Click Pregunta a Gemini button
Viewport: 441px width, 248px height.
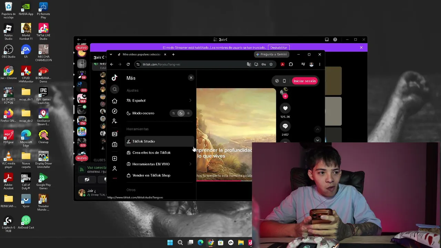pyautogui.click(x=271, y=54)
